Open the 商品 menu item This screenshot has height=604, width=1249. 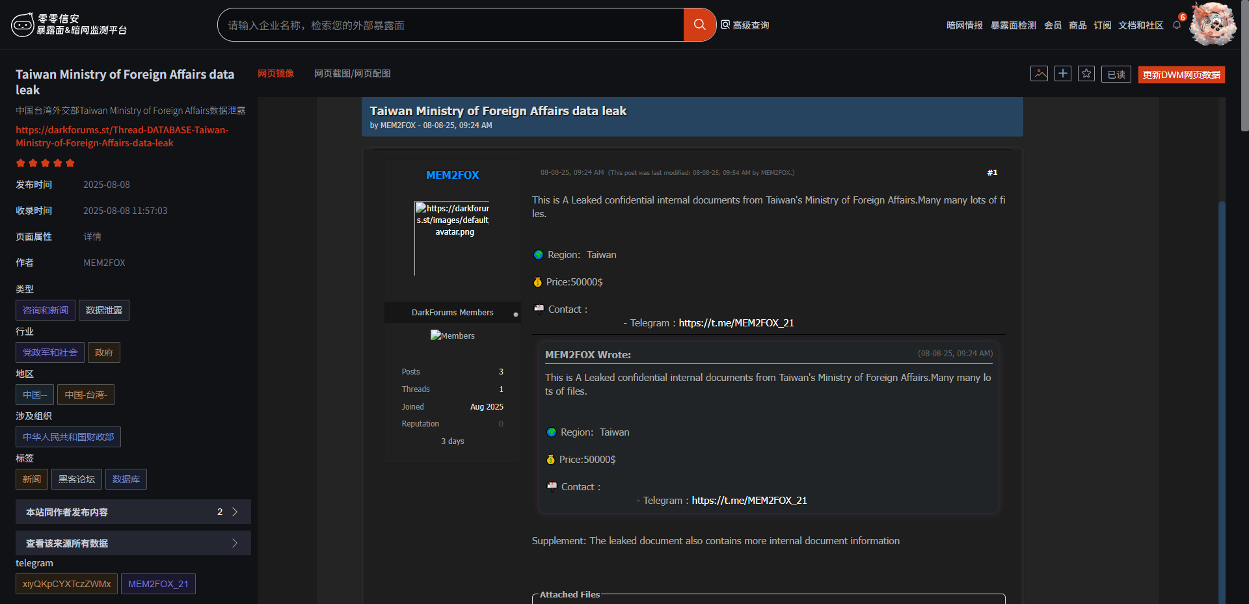[1078, 25]
